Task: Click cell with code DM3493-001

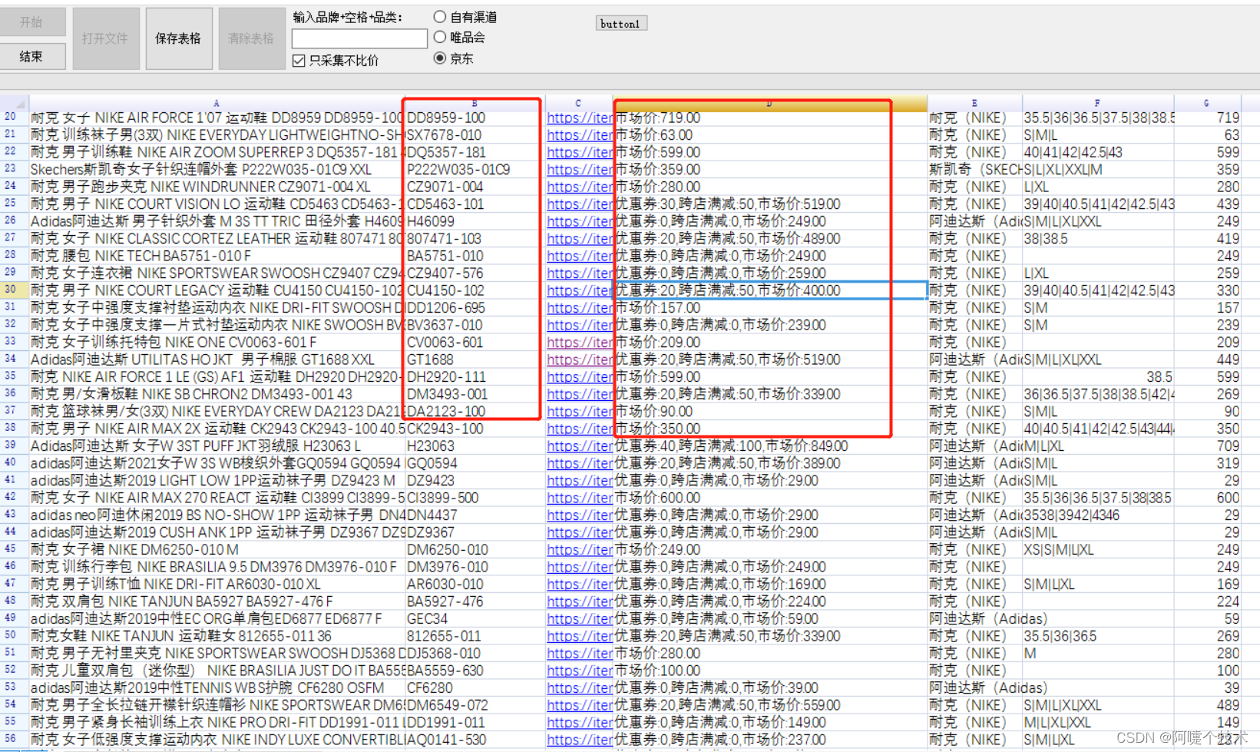Action: (475, 394)
